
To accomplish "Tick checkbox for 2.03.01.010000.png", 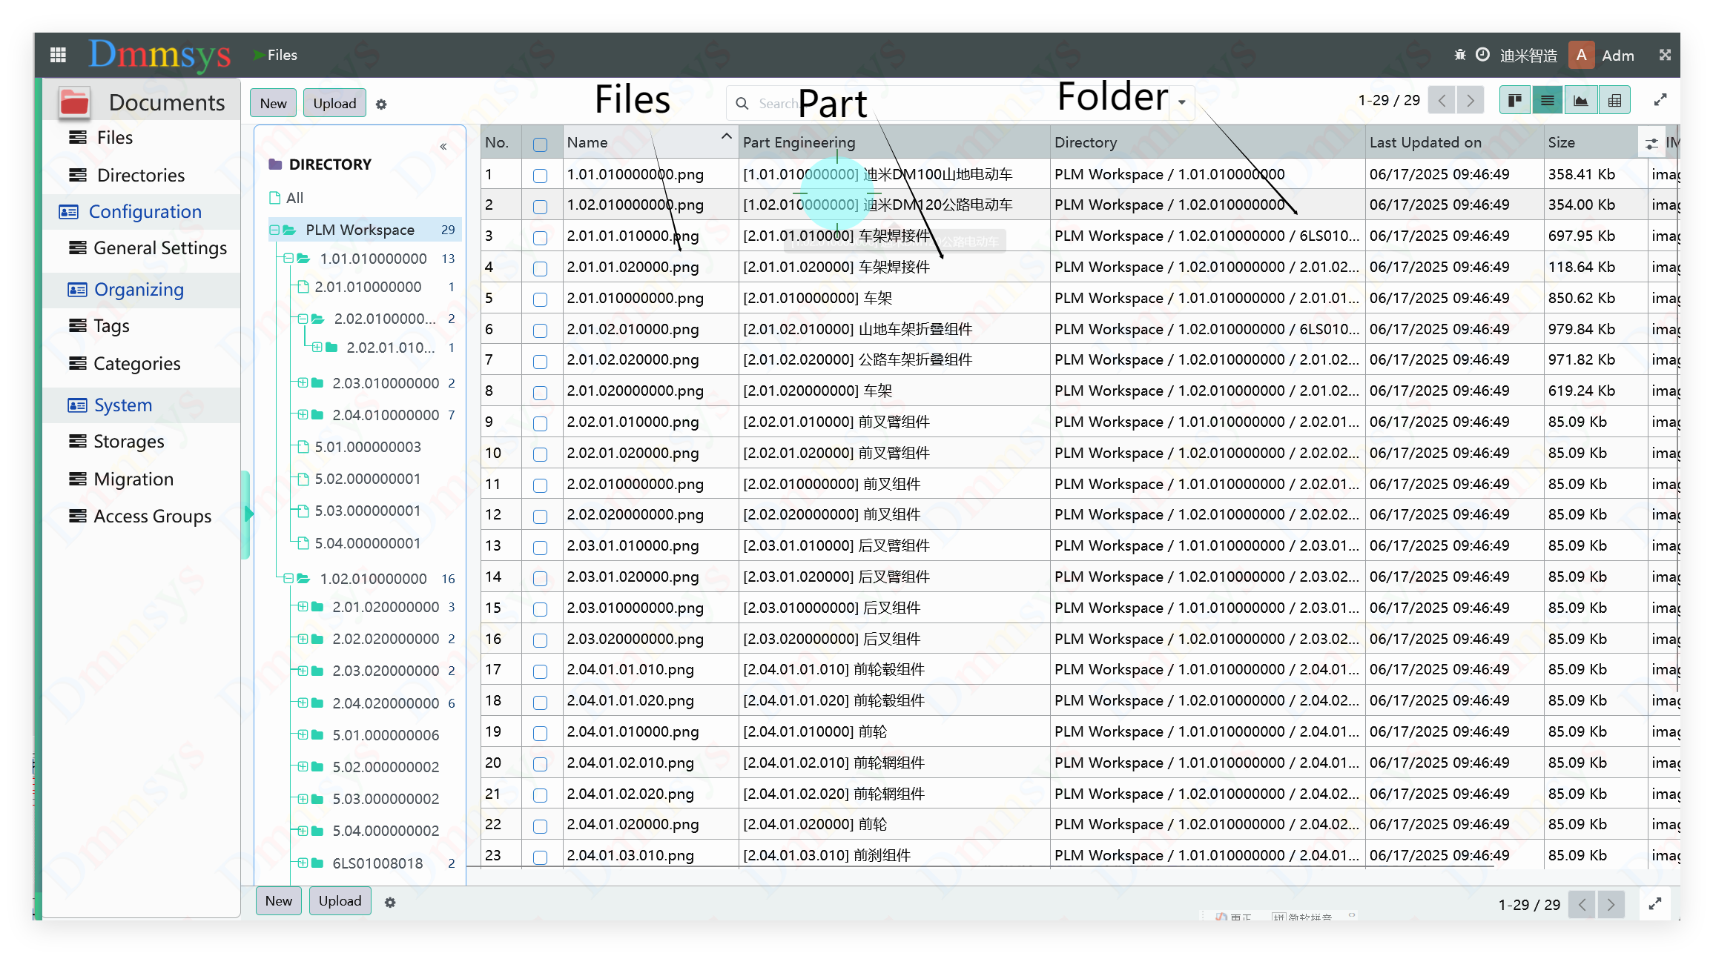I will coord(540,547).
